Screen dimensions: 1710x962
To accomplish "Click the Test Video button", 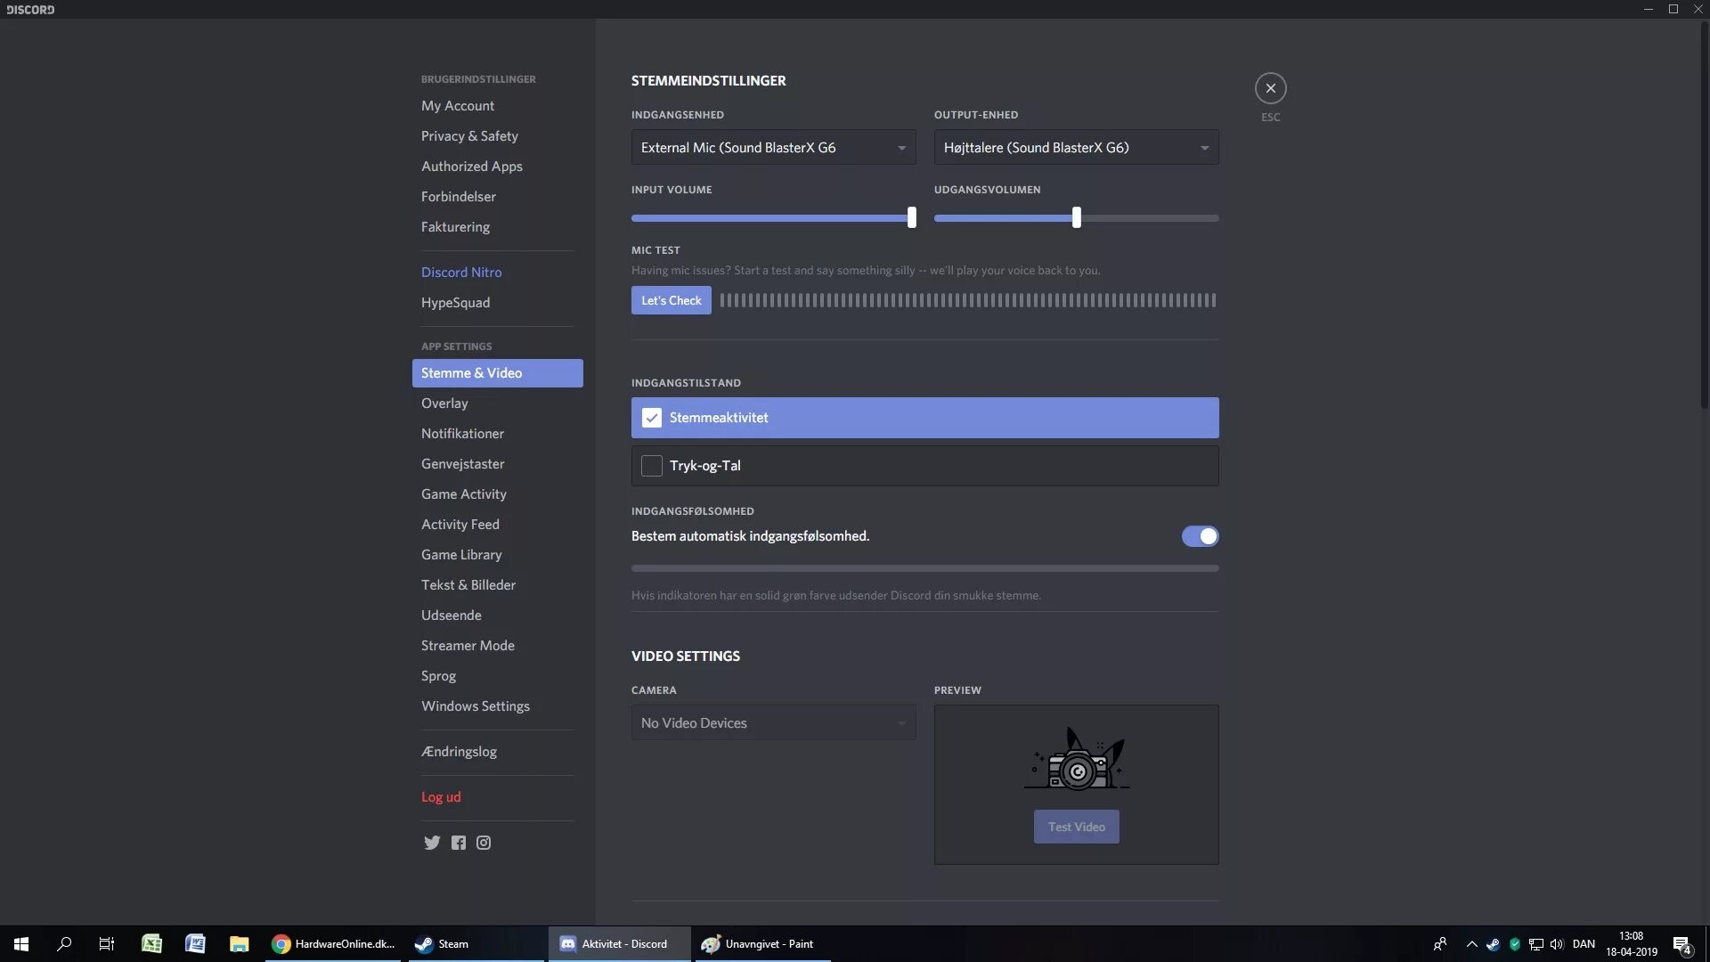I will [1076, 827].
